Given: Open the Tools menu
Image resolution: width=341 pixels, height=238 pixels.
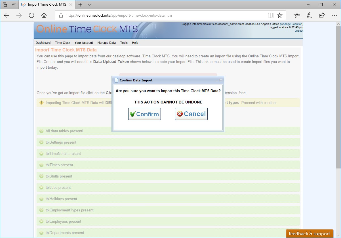Looking at the screenshot, I should coord(124,43).
